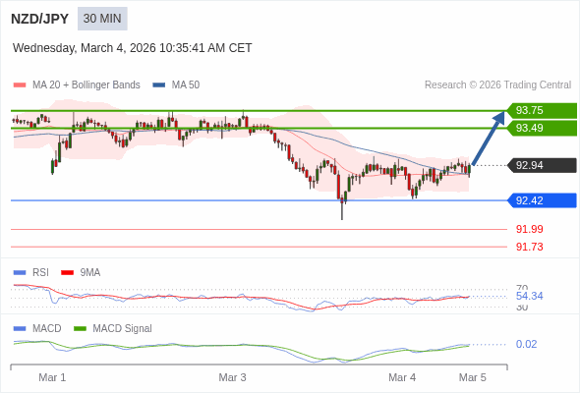Click the RSI value 54.34
Screen dimensions: 580x393
coord(529,296)
